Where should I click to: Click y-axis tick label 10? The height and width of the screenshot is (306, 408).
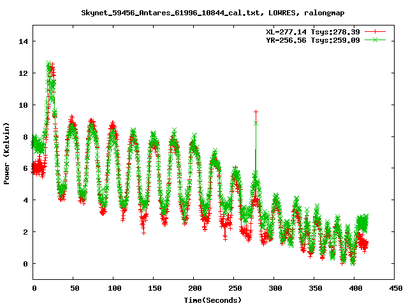click(x=23, y=105)
